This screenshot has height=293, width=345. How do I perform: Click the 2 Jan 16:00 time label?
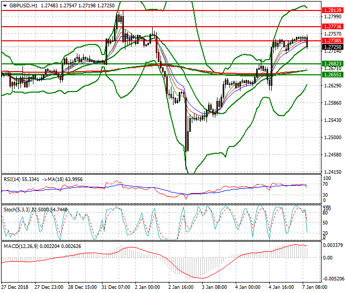tap(181, 287)
